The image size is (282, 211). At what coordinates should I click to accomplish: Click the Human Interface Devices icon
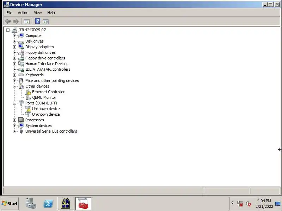point(21,64)
